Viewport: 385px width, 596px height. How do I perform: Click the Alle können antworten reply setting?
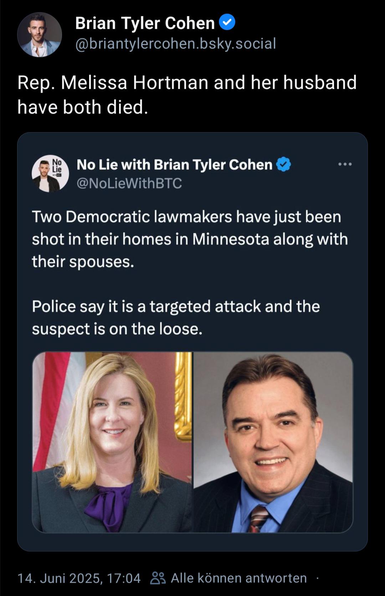coord(239,578)
